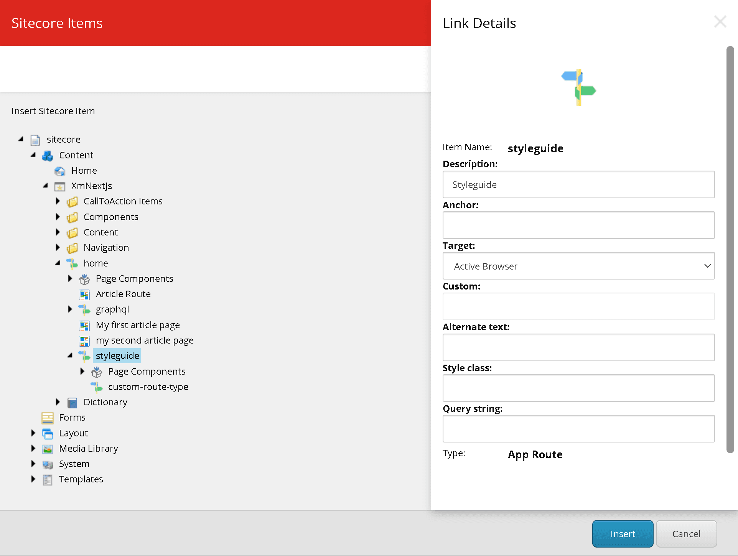Expand the System node
This screenshot has height=556, width=738.
(x=33, y=464)
